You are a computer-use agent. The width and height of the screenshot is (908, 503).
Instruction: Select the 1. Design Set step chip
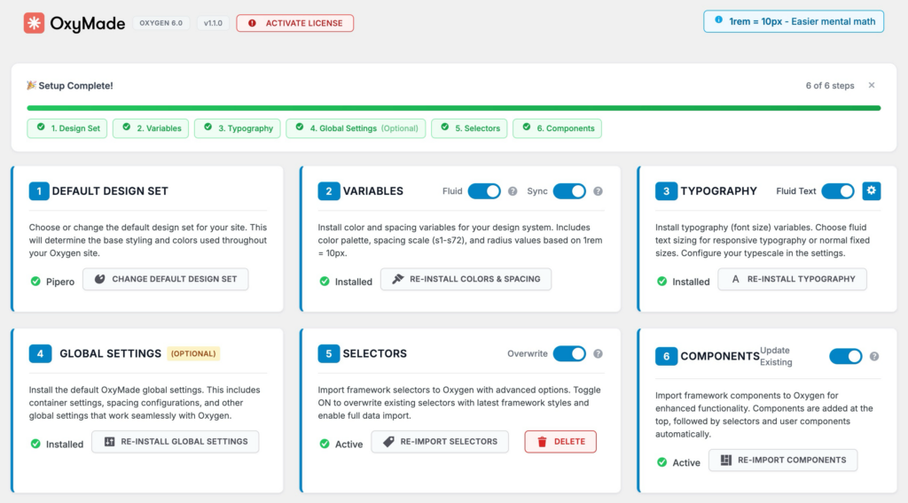click(67, 128)
